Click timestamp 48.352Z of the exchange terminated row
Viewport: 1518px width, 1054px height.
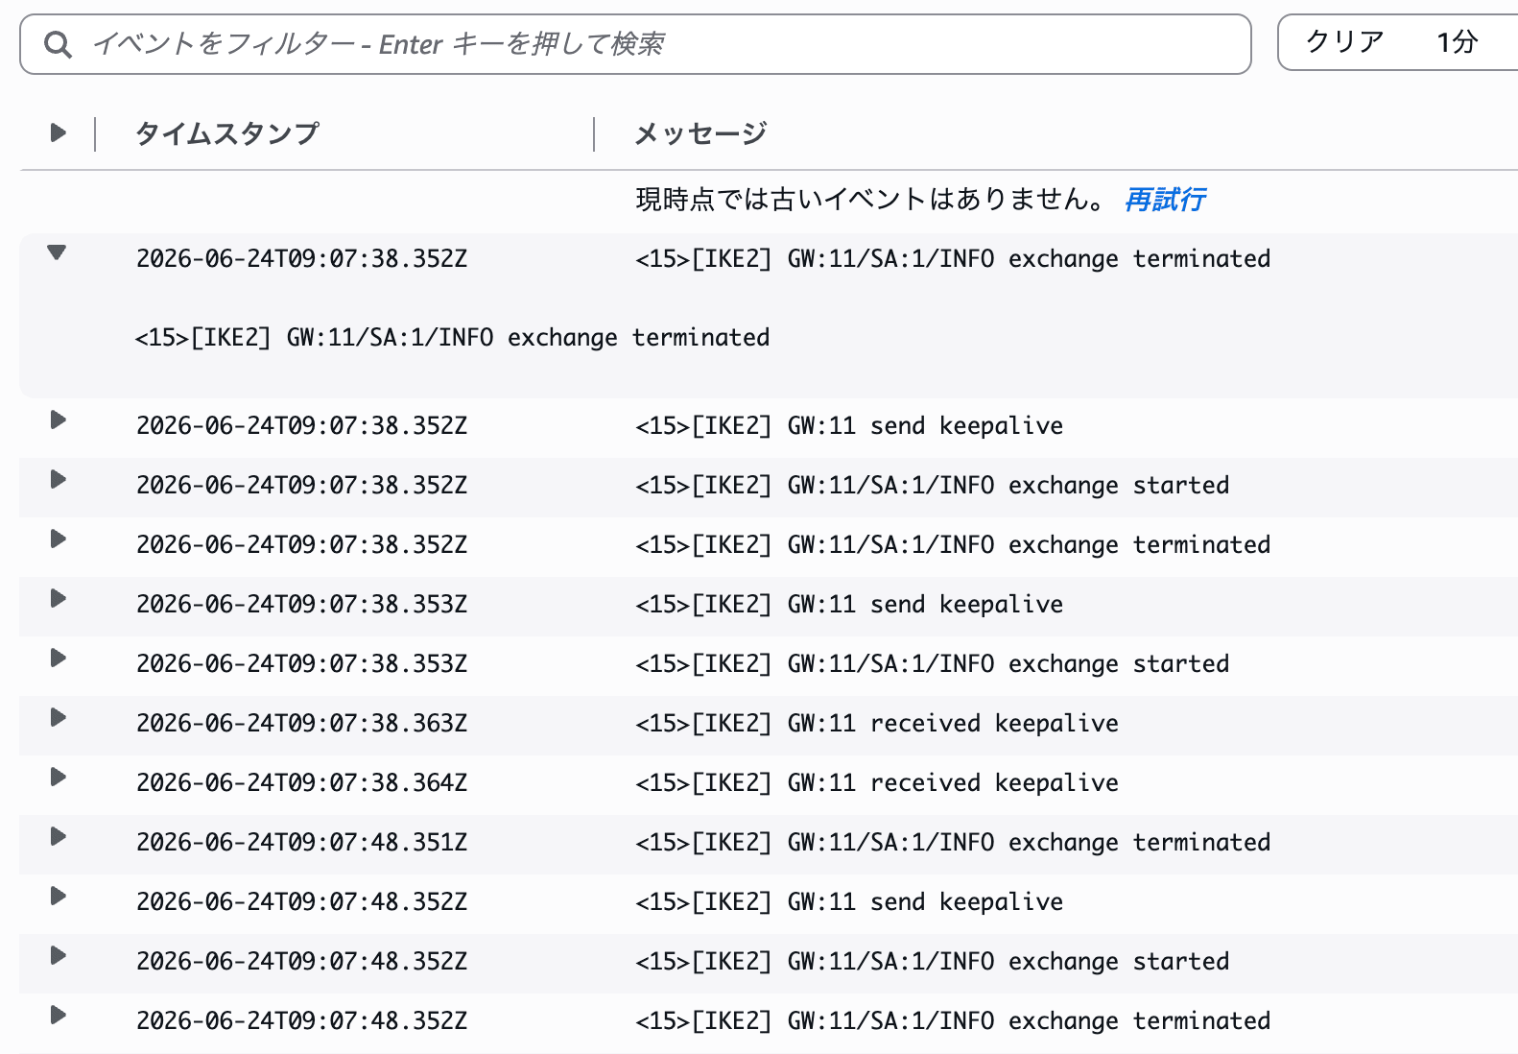[x=301, y=1020]
